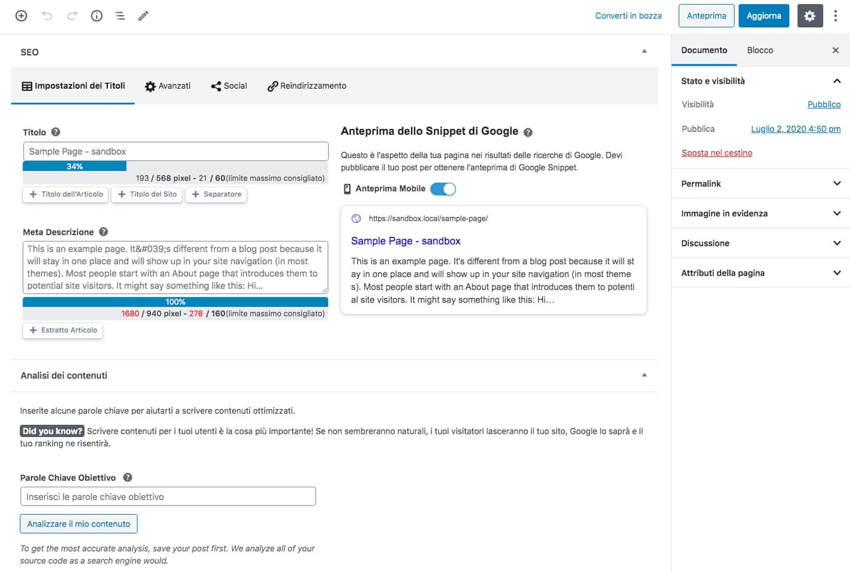Insert Titolo del Sito variable
Viewport: 850px width, 573px height.
point(147,194)
